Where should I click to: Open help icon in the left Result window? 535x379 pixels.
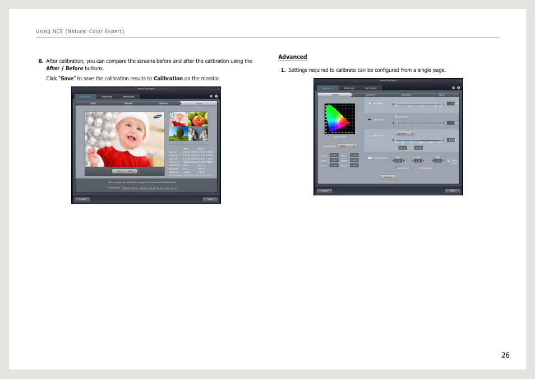tap(216, 97)
